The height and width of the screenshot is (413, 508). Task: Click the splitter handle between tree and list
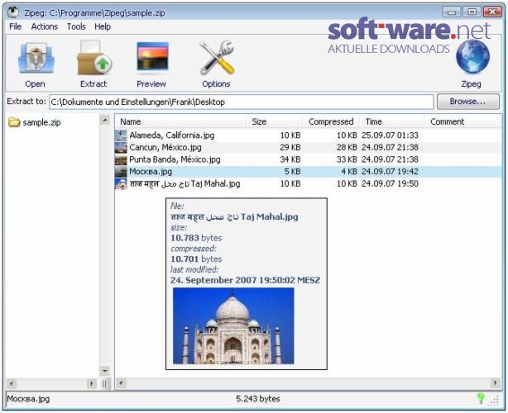click(104, 384)
